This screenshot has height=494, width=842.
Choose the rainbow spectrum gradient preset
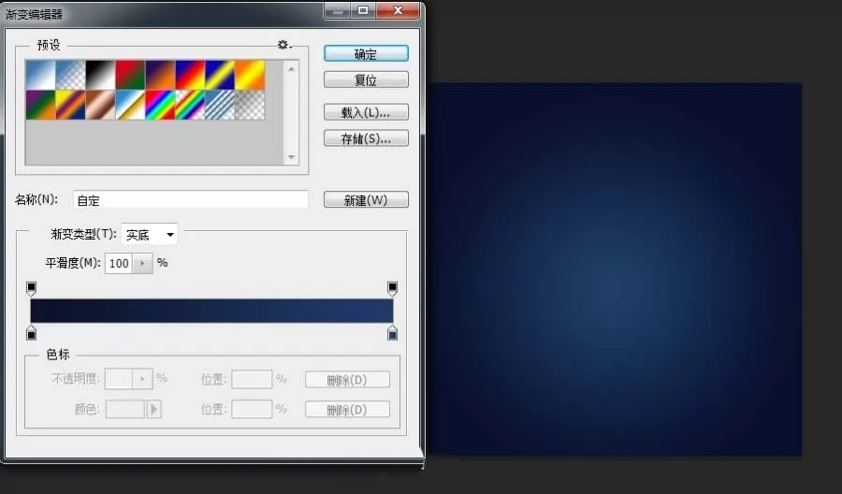(x=160, y=105)
